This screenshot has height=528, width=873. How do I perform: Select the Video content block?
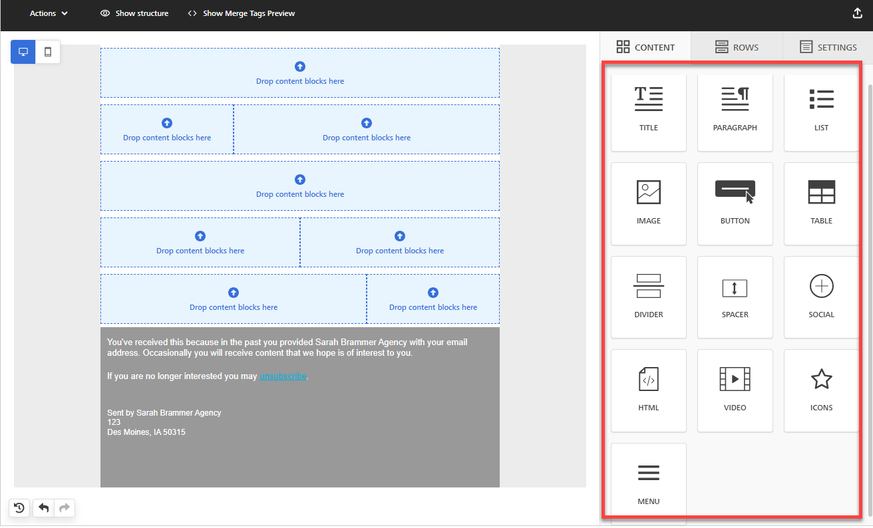pos(735,390)
